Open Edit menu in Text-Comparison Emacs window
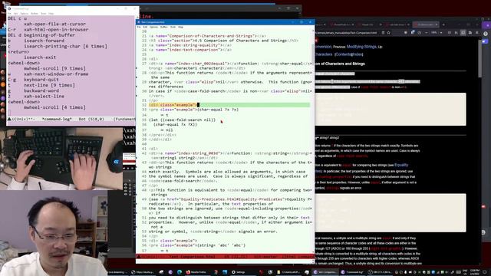 pyautogui.click(x=145, y=28)
